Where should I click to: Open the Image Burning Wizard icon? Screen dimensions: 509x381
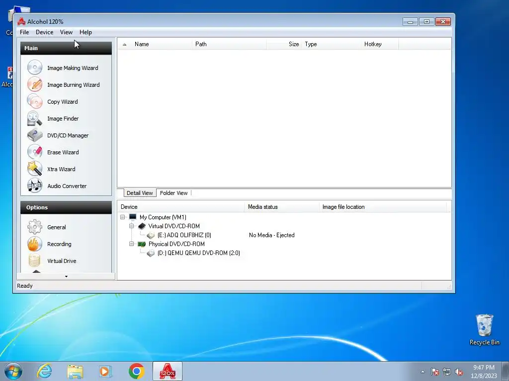(x=35, y=84)
